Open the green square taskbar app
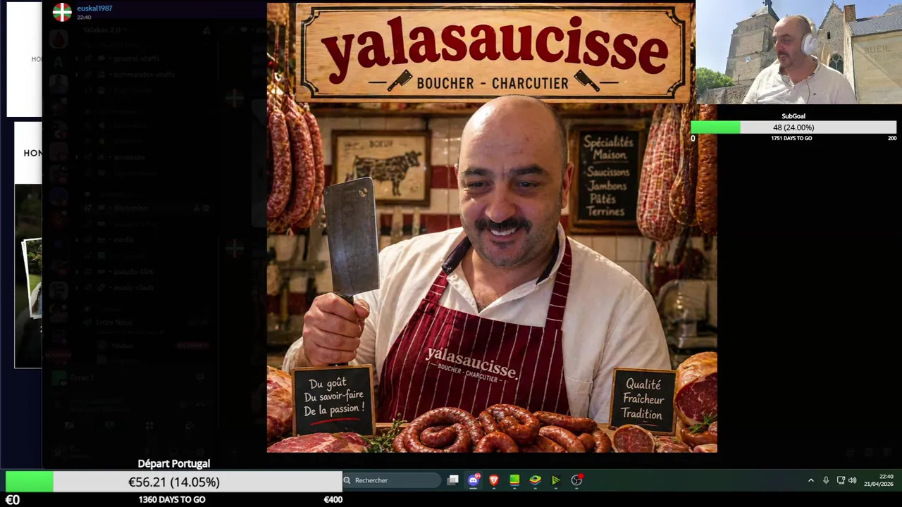This screenshot has height=507, width=902. tap(514, 480)
